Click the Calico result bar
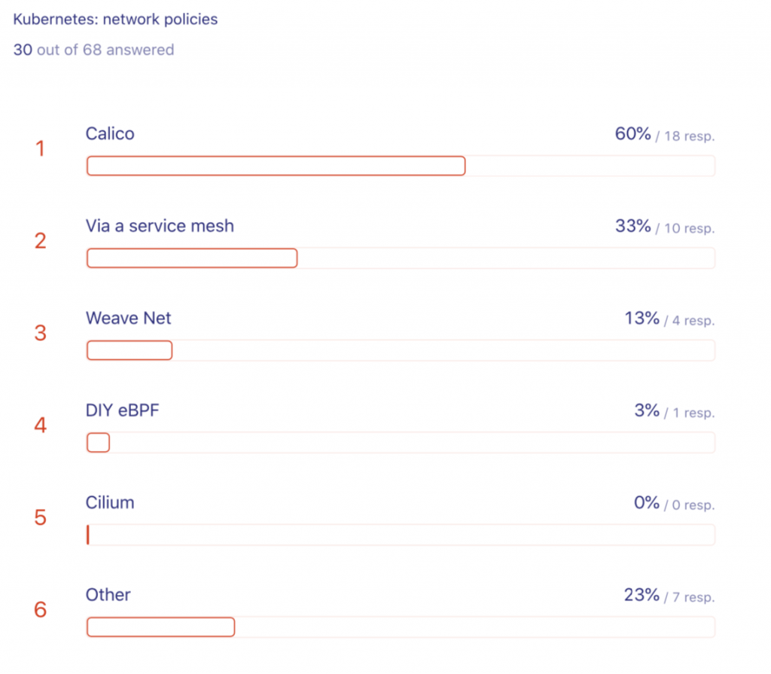Screen dimensions: 771x674 [276, 166]
